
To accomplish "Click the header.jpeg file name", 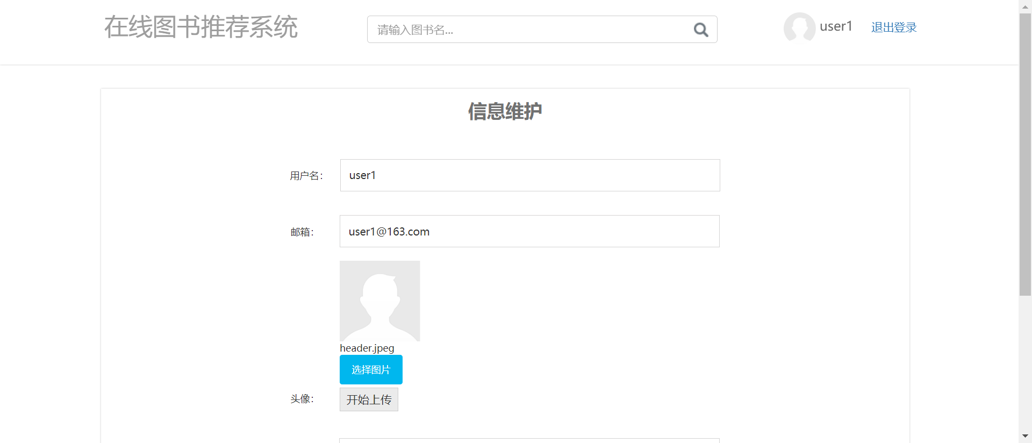I will point(367,348).
